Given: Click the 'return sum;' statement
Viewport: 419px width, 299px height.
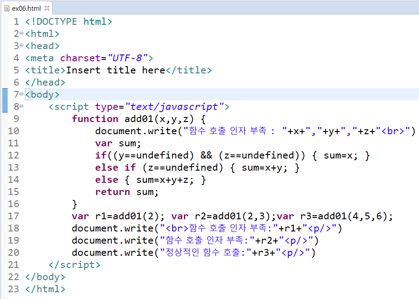Looking at the screenshot, I should (127, 192).
